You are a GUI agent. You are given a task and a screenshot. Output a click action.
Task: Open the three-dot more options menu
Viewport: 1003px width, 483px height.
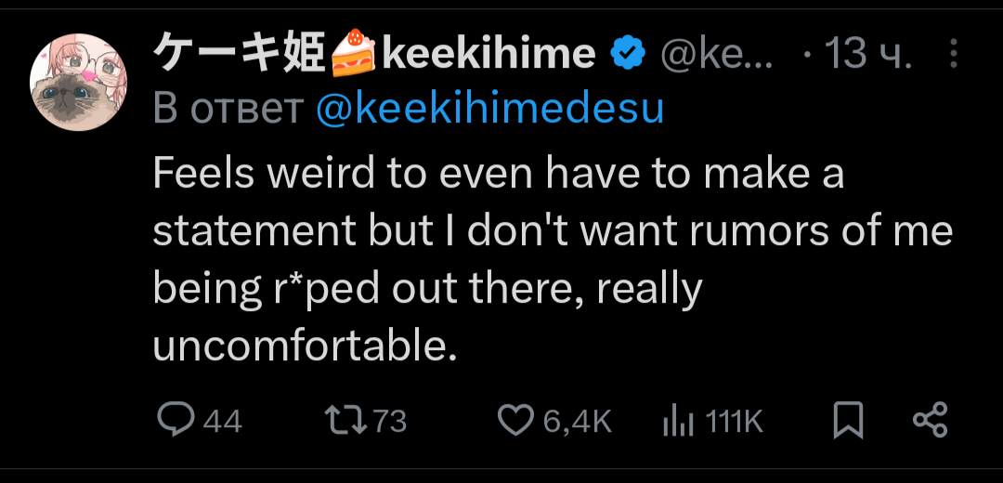pos(954,54)
